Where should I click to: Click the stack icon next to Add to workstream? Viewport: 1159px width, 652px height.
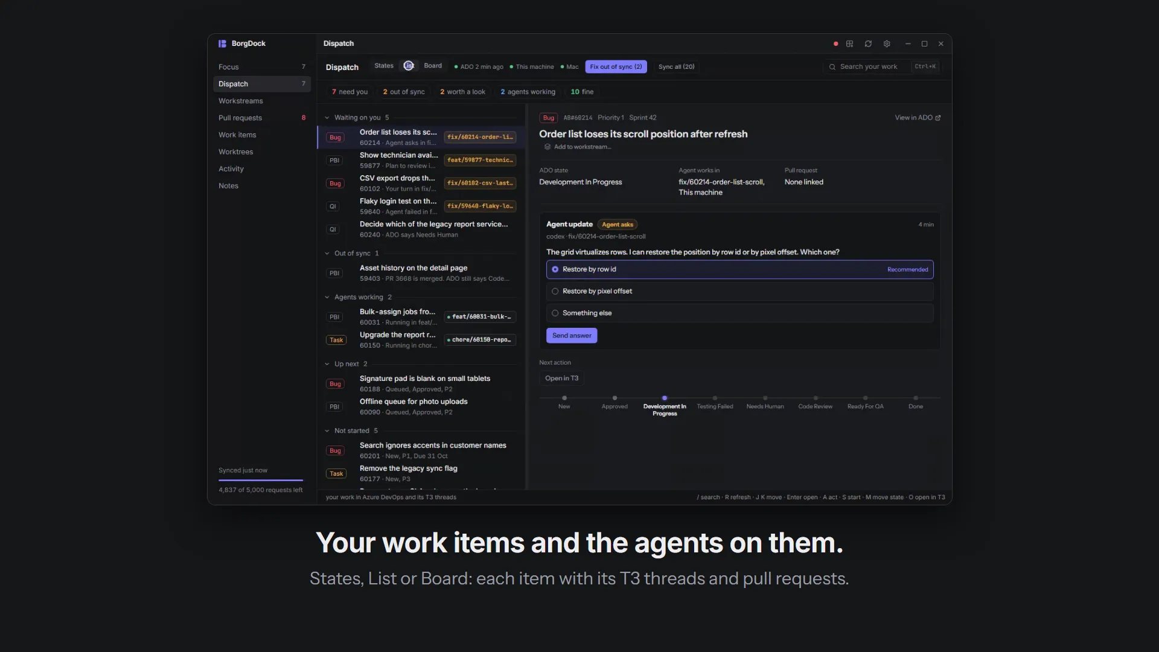pos(548,147)
